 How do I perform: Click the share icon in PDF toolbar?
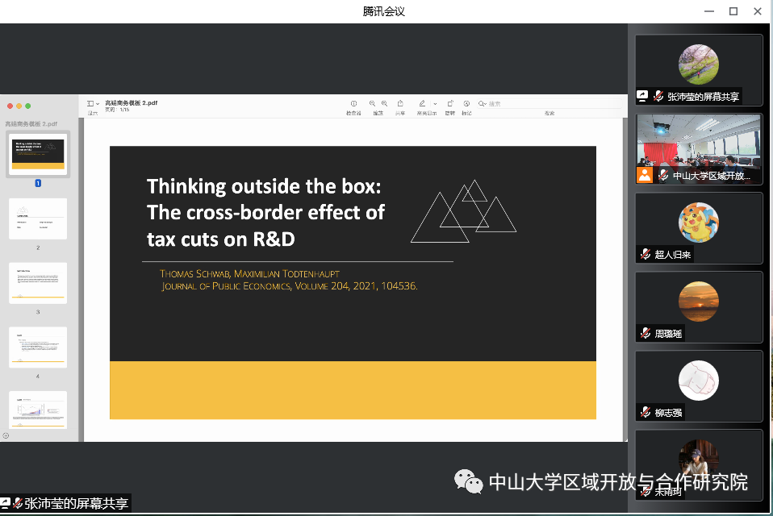[x=400, y=104]
